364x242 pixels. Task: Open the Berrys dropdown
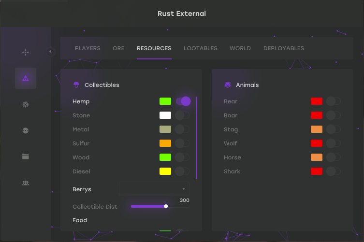[154, 189]
